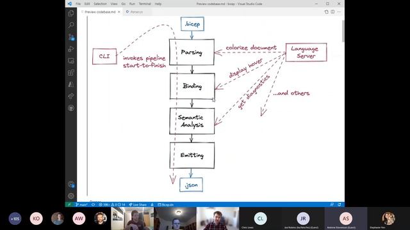Open the GitHub view in the activity bar

(x=71, y=108)
